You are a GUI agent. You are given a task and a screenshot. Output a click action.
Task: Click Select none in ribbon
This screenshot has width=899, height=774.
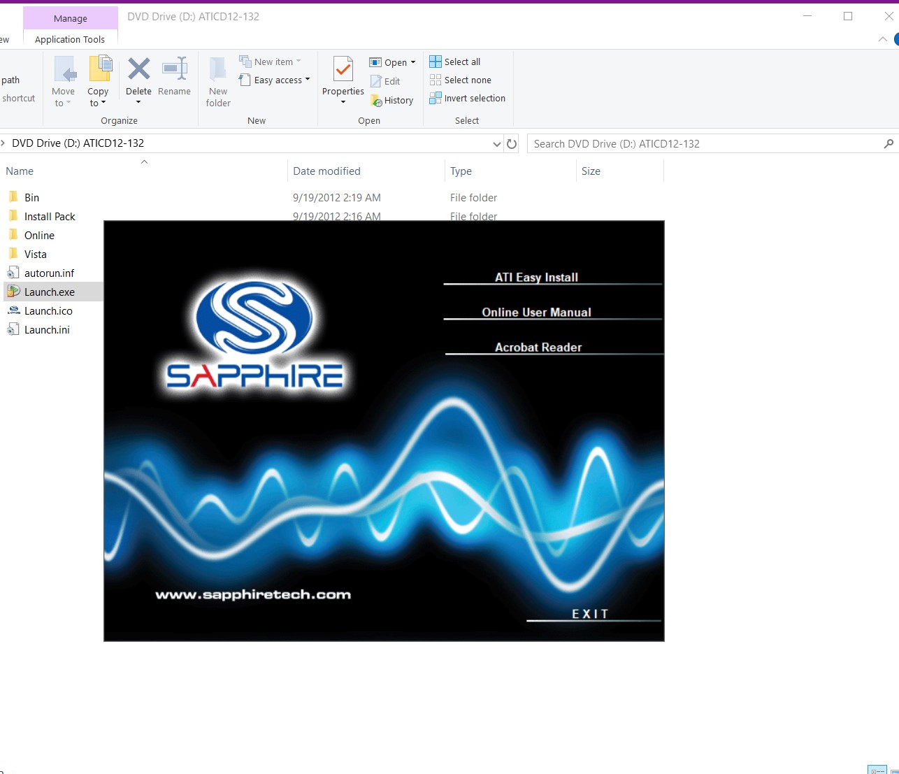click(461, 80)
